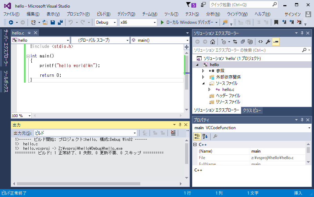Click the Undo arrow in the toolbar
Image resolution: width=314 pixels, height=197 pixels.
click(71, 22)
